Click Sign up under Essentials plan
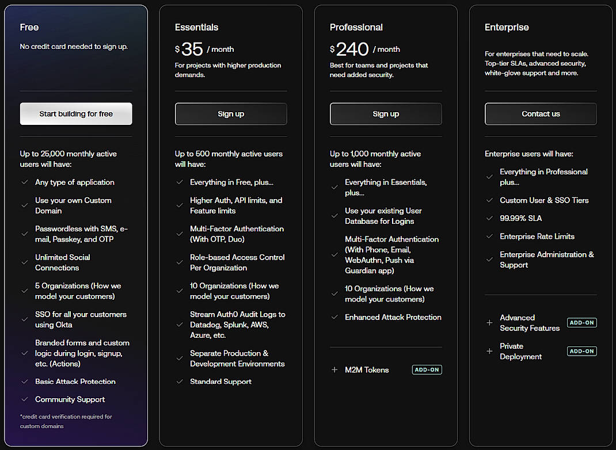Image resolution: width=616 pixels, height=450 pixels. (x=231, y=114)
